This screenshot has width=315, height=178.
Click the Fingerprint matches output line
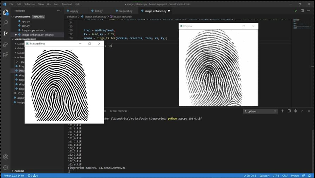(97, 168)
